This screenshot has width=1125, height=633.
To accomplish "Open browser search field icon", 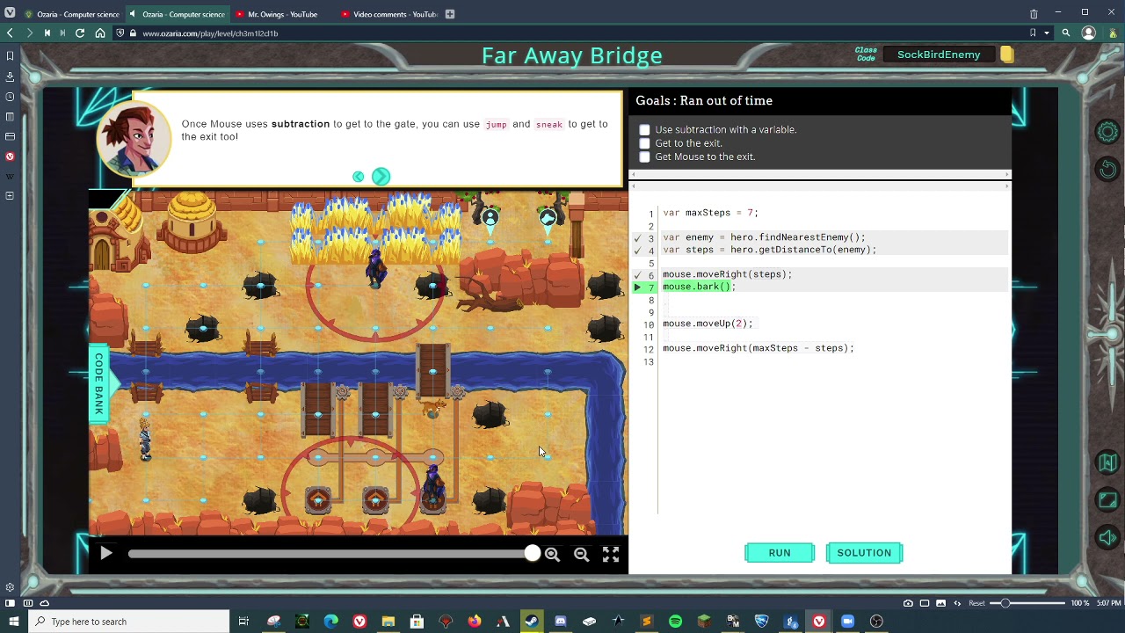I will 1066,33.
